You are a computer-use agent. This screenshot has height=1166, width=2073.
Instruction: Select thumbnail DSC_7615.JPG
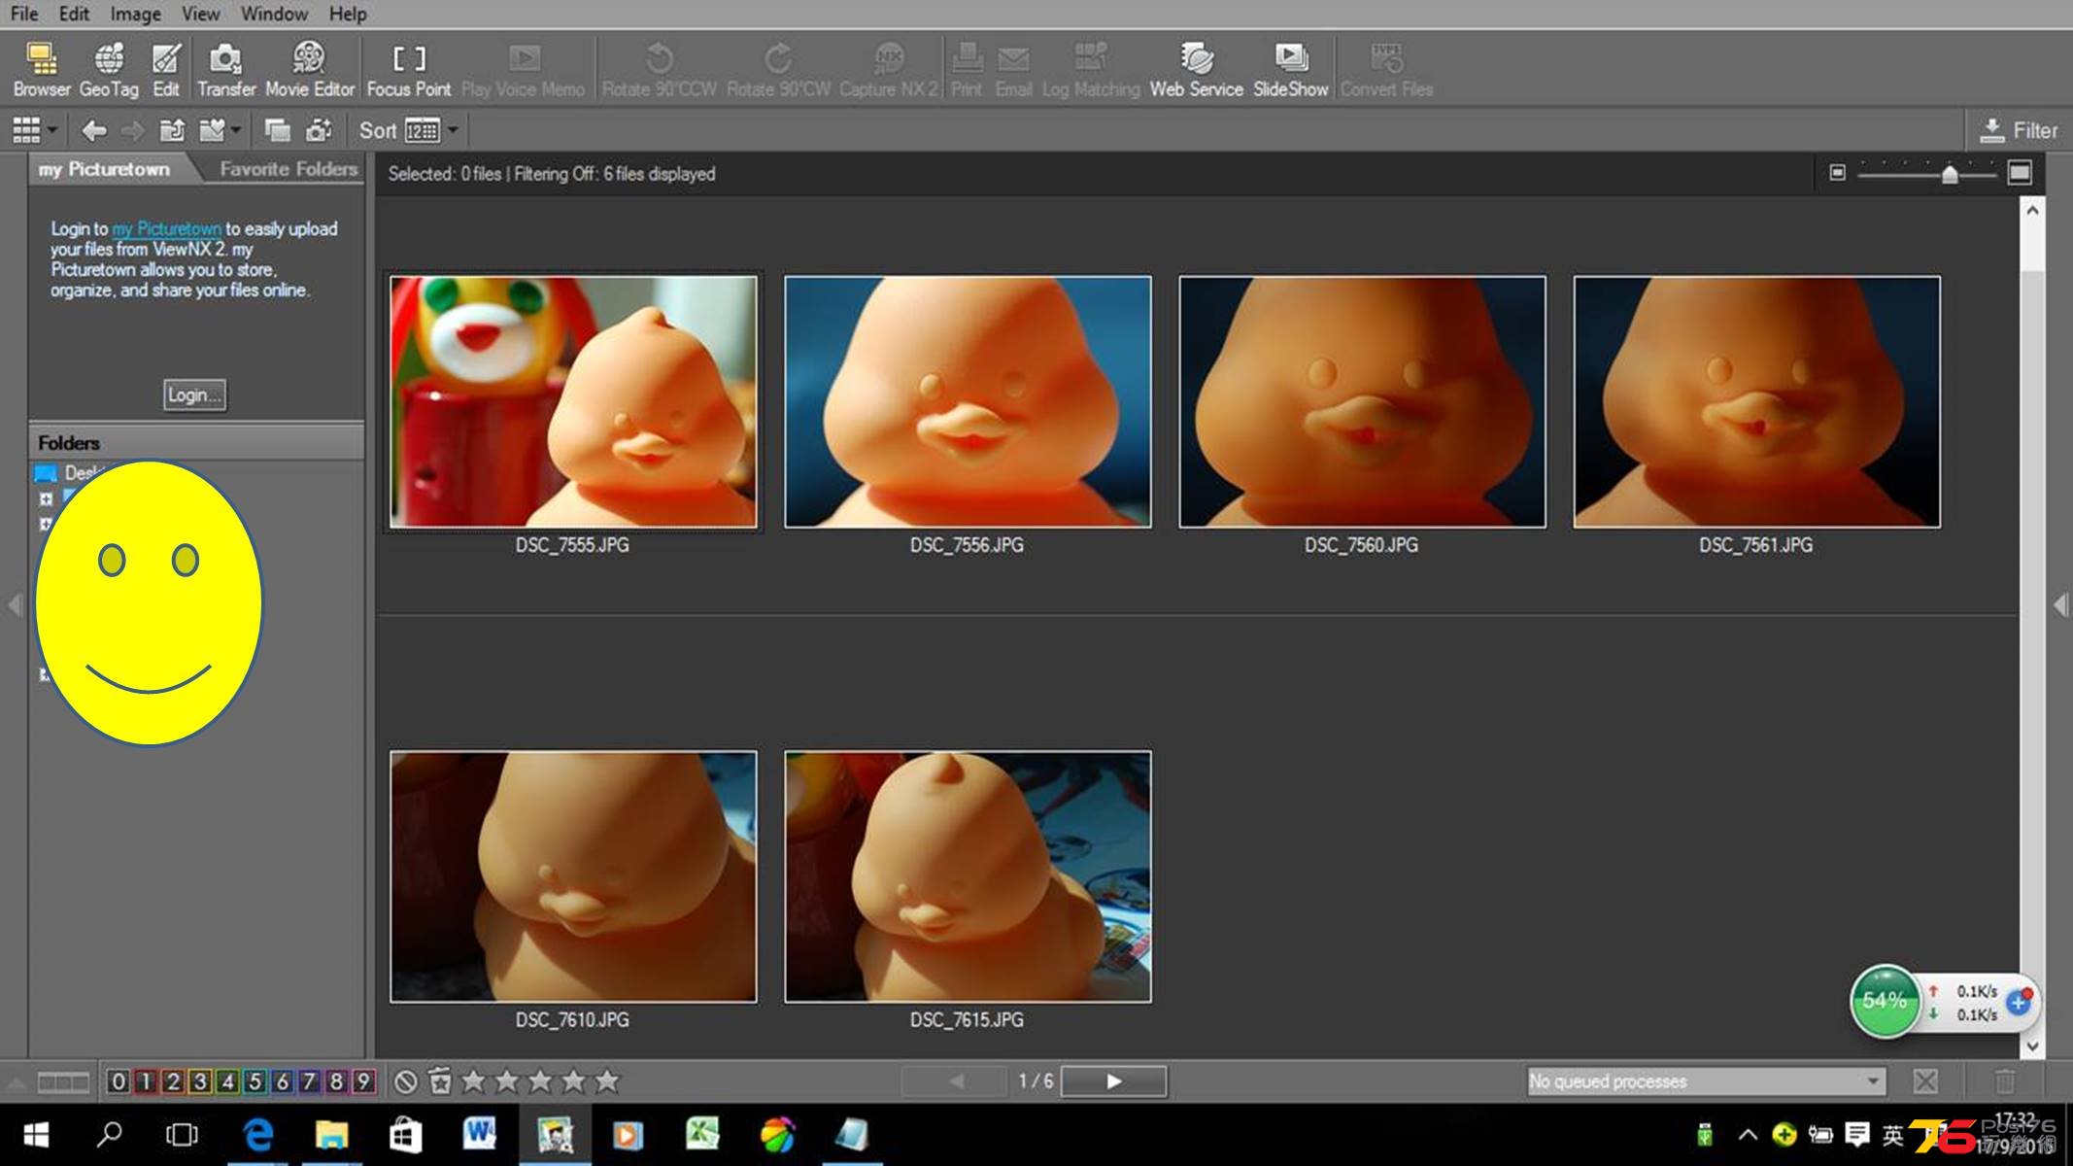[x=968, y=876]
